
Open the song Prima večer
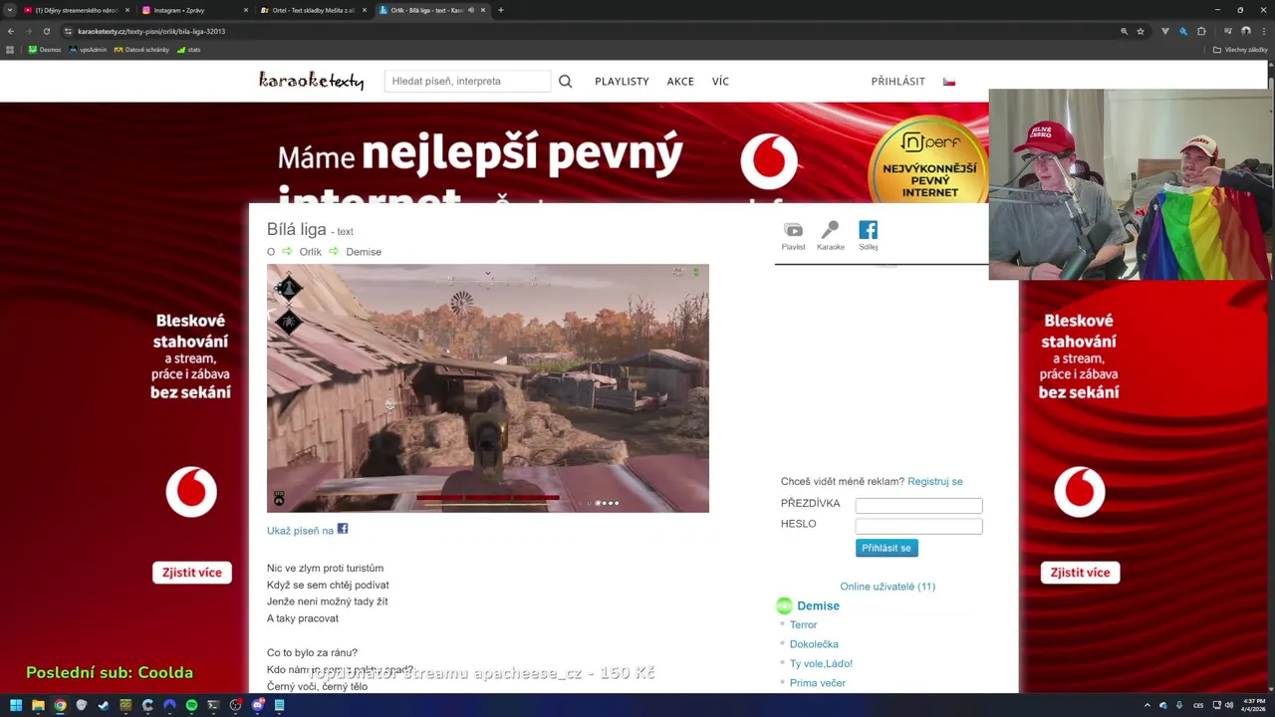click(x=817, y=683)
